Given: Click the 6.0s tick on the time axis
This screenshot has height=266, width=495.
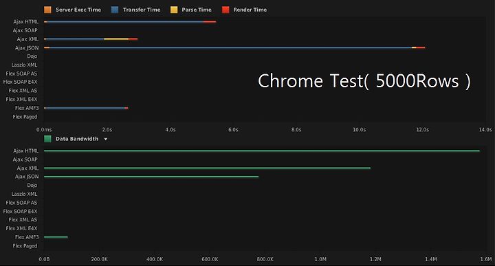Looking at the screenshot, I should click(x=233, y=130).
